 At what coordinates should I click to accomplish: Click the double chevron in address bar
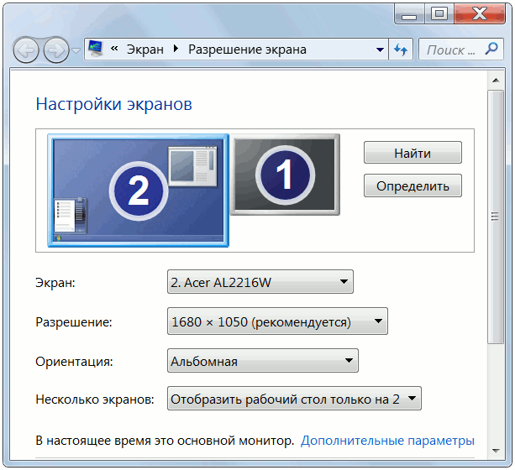tap(114, 49)
